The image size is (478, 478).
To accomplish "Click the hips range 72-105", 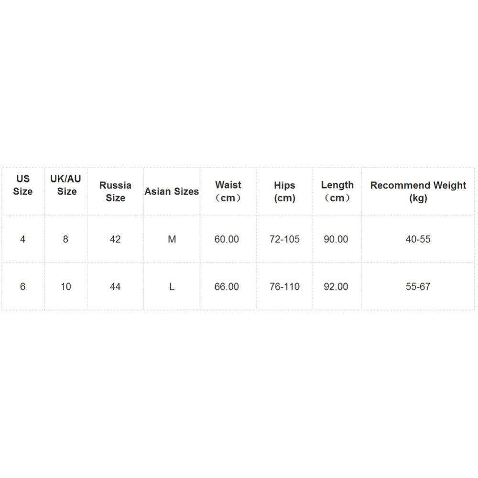I will (284, 239).
